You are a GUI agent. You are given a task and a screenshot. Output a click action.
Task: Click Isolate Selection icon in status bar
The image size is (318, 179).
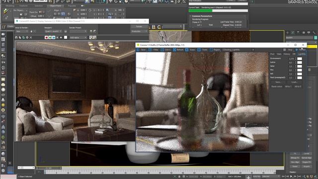(x=175, y=177)
